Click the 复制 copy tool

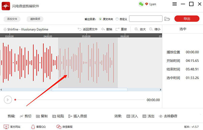(x=42, y=116)
